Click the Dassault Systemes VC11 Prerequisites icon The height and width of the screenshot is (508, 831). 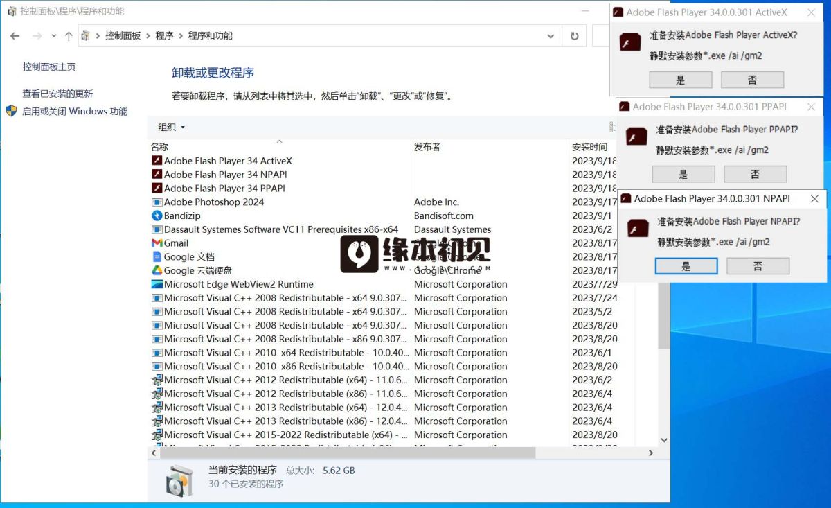click(x=157, y=229)
